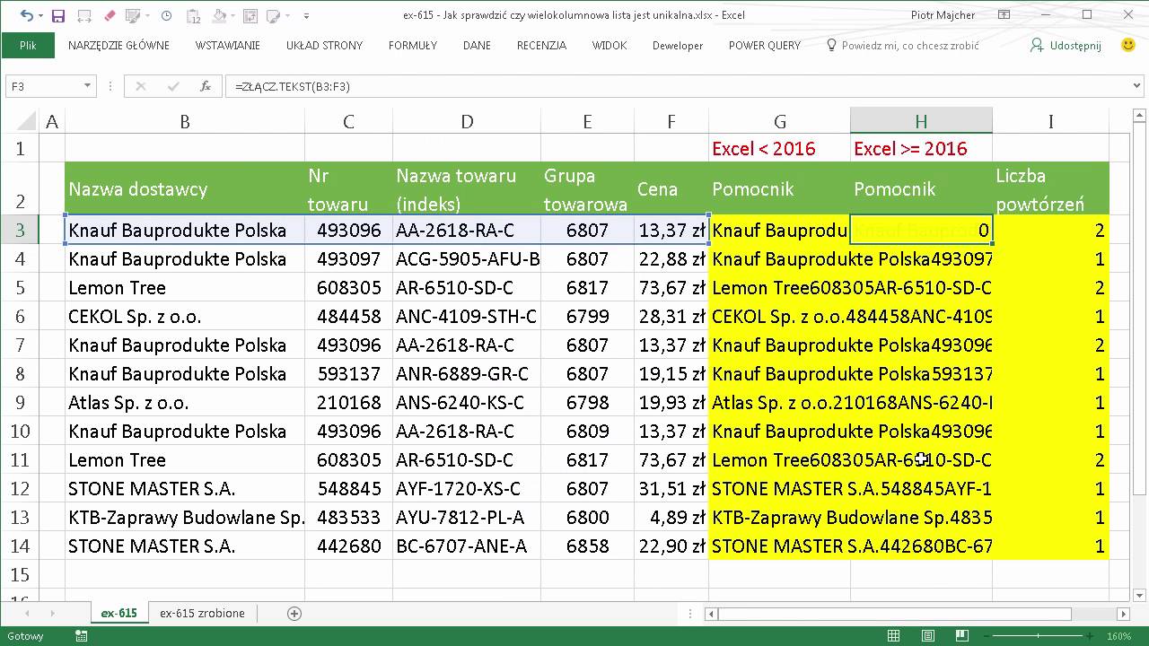Open the NARZĘDZIE GŁÓWNE ribbon tab
Screen dimensions: 1149x646
[x=118, y=45]
